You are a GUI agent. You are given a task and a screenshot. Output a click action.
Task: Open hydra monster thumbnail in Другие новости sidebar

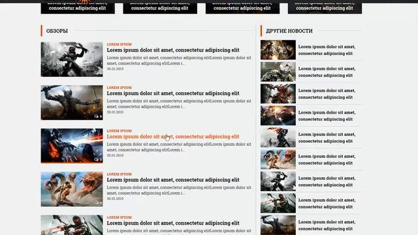278,159
